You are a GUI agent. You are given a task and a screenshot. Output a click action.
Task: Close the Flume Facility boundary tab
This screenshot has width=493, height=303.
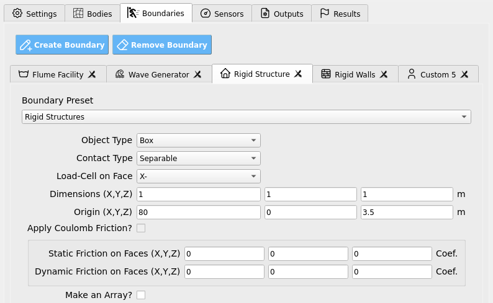point(92,74)
